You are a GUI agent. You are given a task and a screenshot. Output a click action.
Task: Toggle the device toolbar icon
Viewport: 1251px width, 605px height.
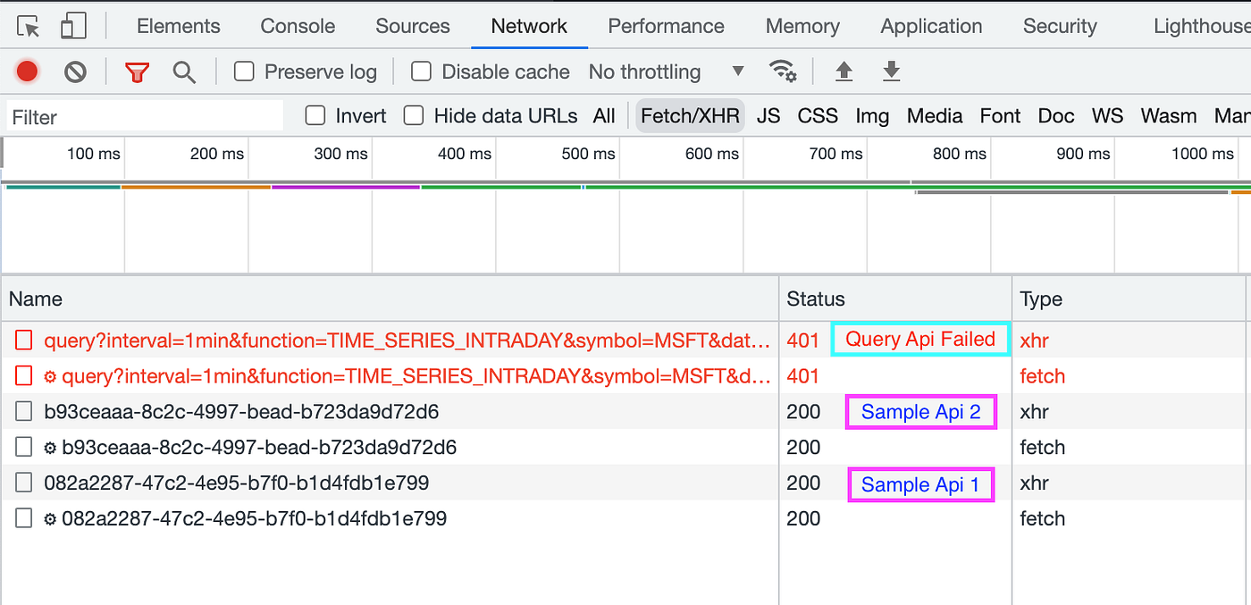tap(73, 27)
